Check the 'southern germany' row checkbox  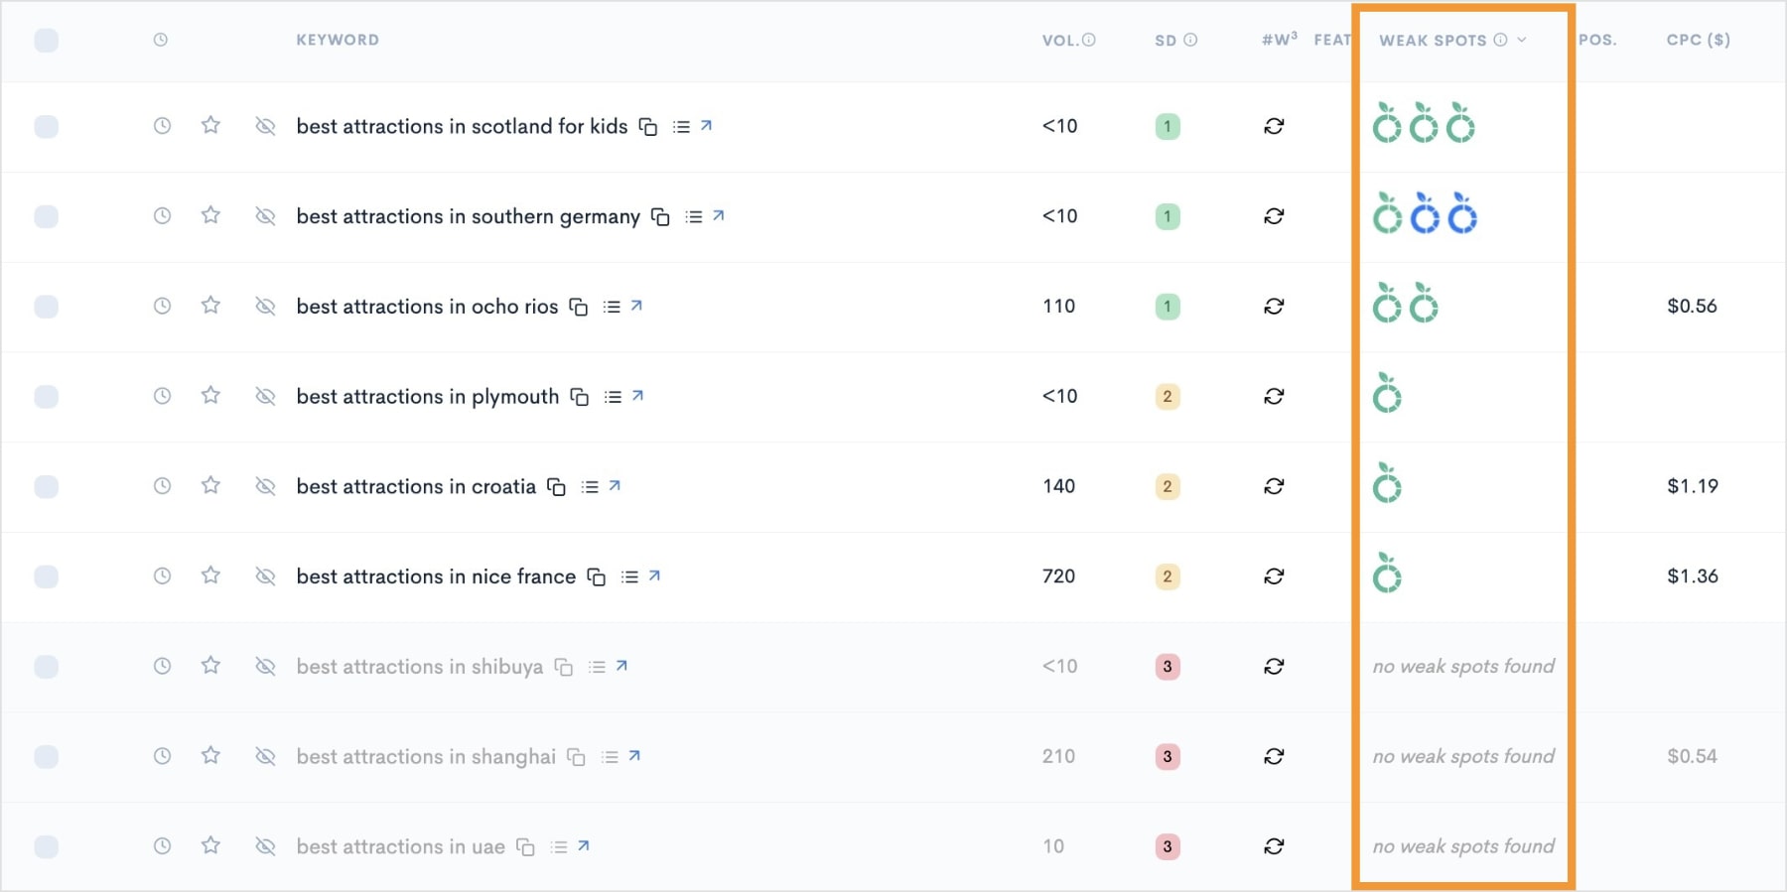(x=46, y=216)
